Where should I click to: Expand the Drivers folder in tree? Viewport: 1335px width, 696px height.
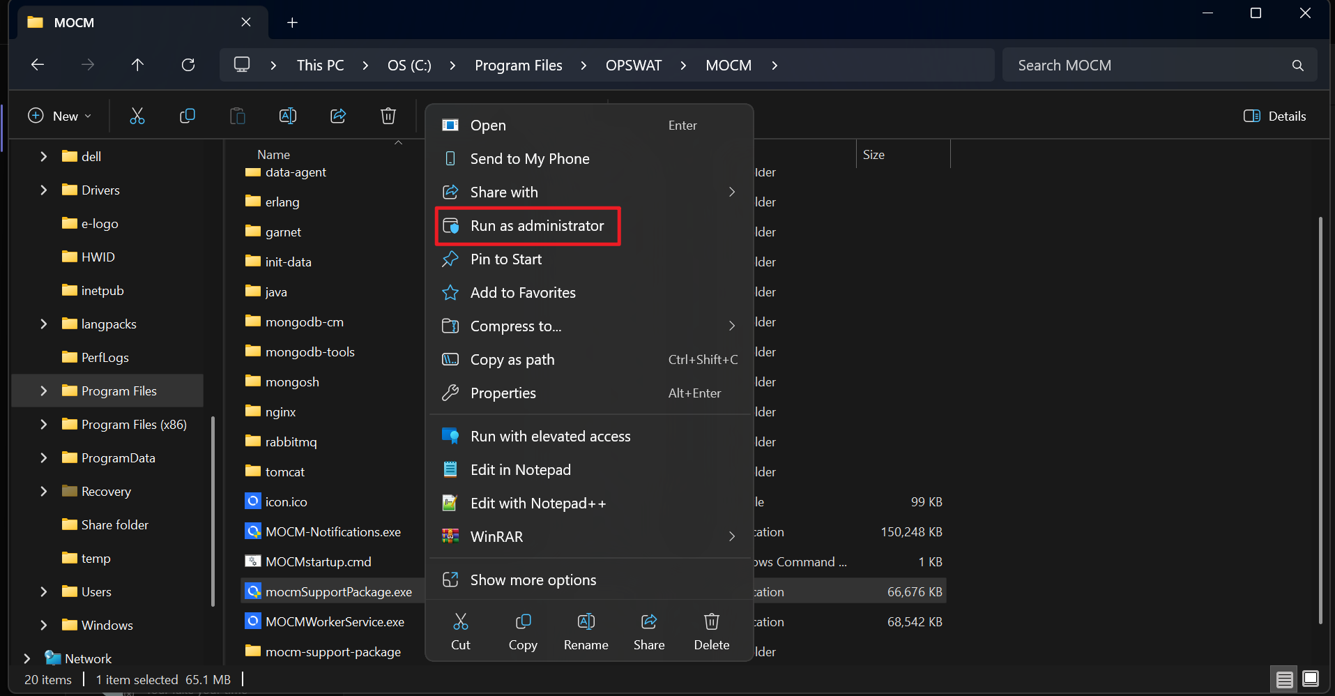click(44, 190)
